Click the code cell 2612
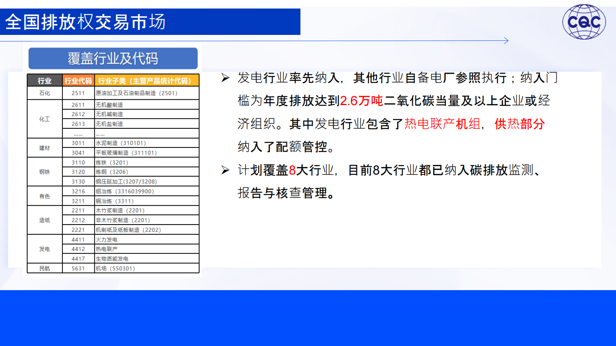The width and height of the screenshot is (616, 346). [78, 114]
